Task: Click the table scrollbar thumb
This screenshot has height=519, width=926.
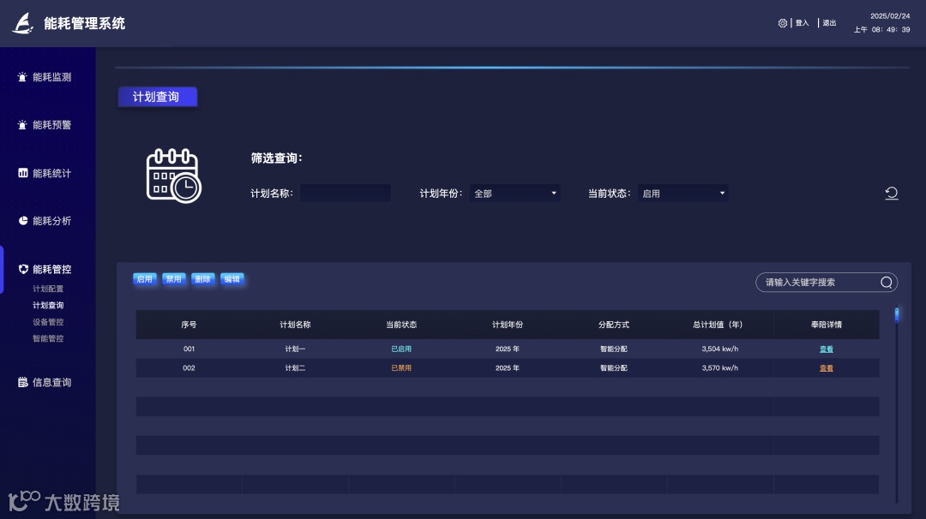Action: (897, 315)
